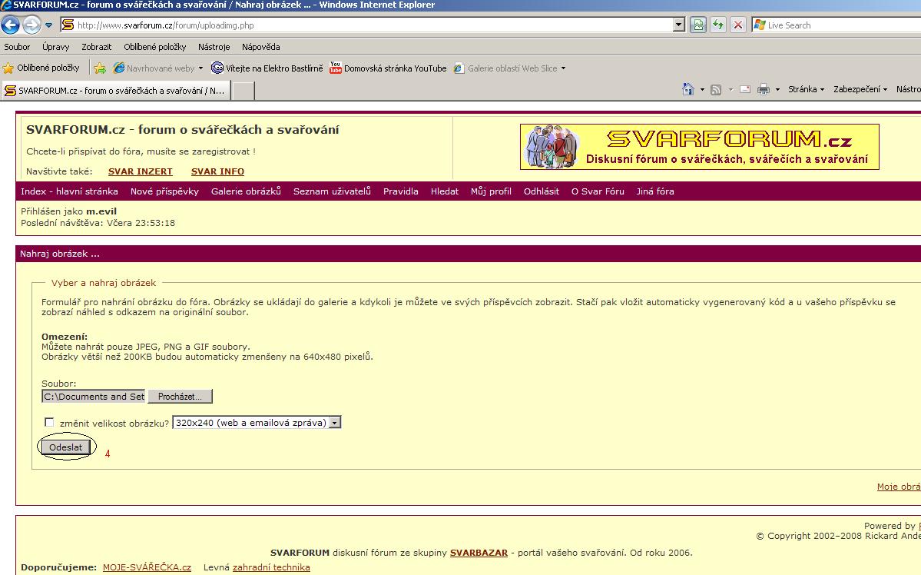Click the Add to Favorites Bar icon
Screen dimensions: 921x575
coord(100,68)
